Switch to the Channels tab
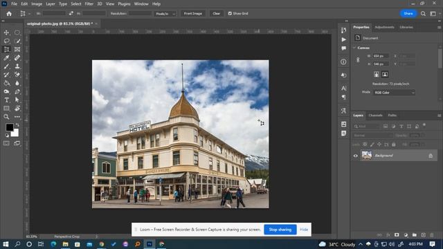This screenshot has height=249, width=443. coord(375,116)
